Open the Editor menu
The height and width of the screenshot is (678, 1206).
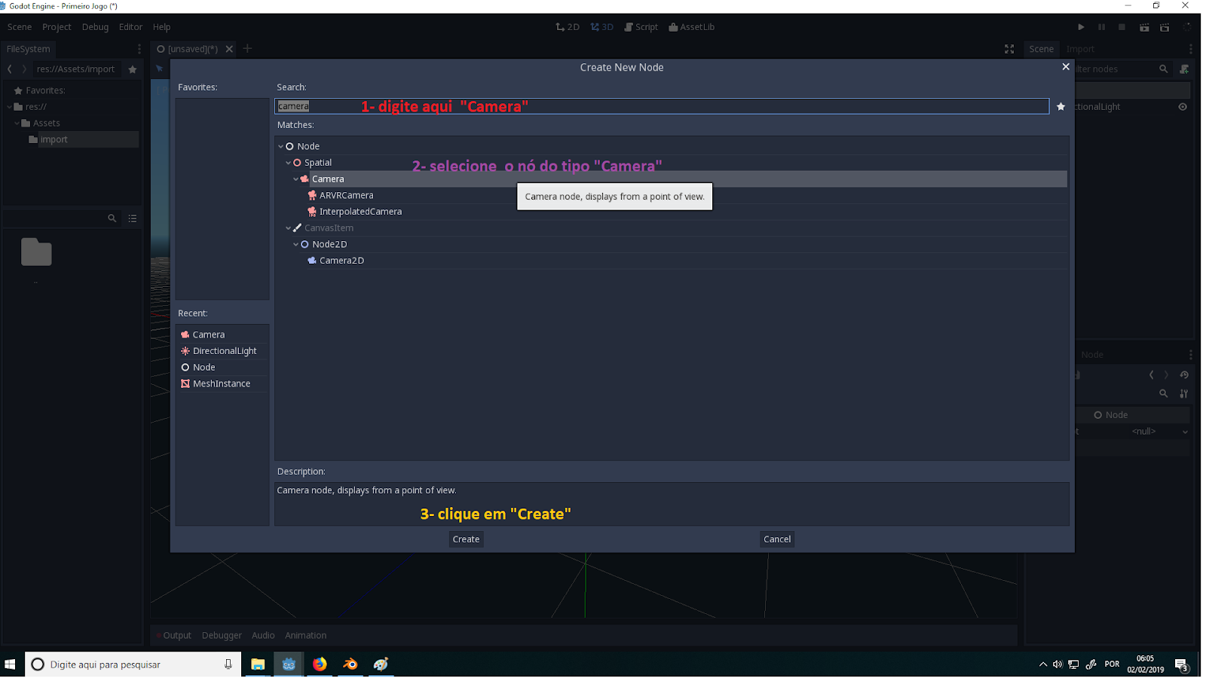coord(130,27)
